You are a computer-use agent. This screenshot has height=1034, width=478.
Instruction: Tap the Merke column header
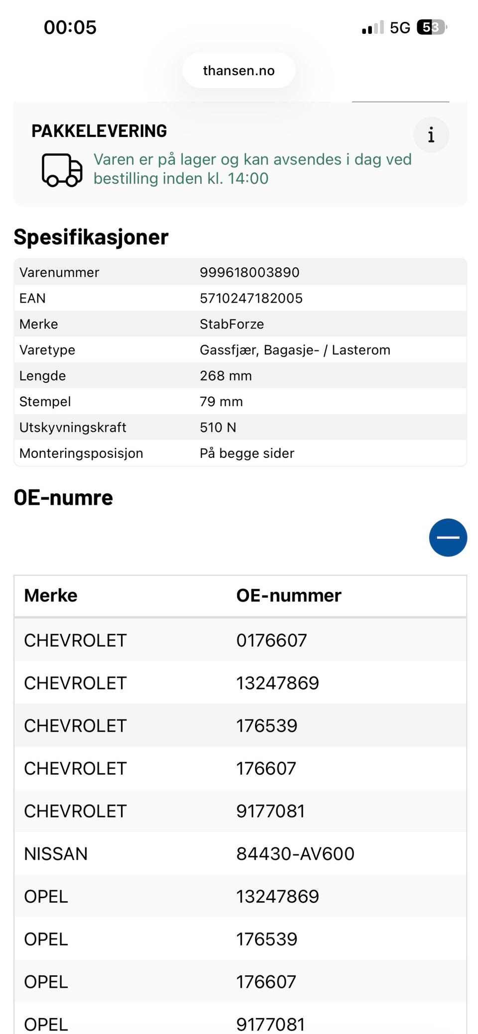point(51,595)
